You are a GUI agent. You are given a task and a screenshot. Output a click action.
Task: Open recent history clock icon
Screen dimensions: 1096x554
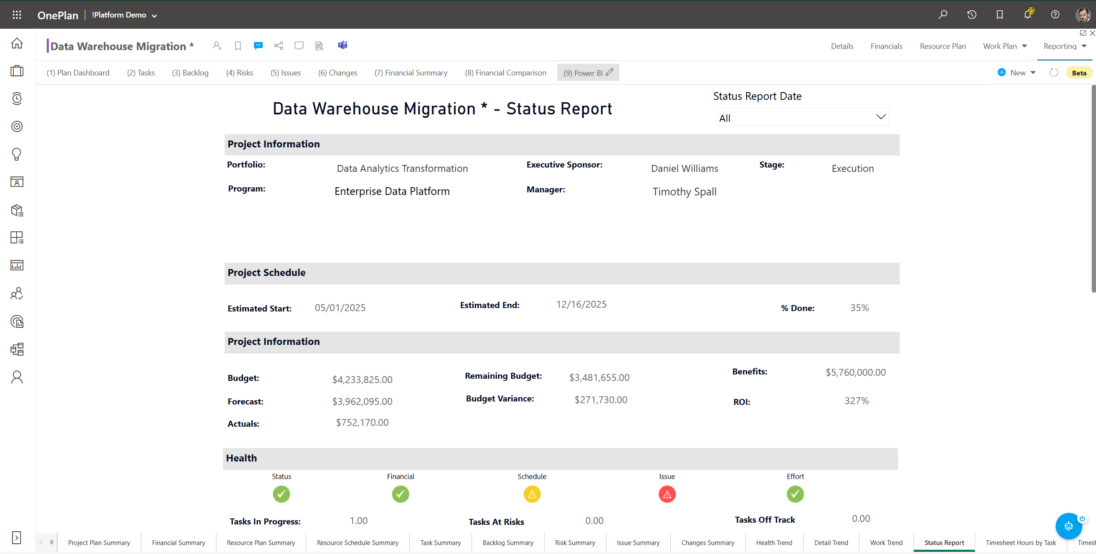point(972,15)
